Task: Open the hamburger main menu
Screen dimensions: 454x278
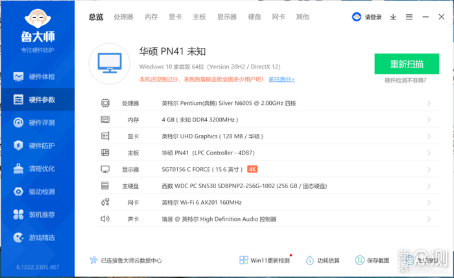Action: [x=409, y=17]
